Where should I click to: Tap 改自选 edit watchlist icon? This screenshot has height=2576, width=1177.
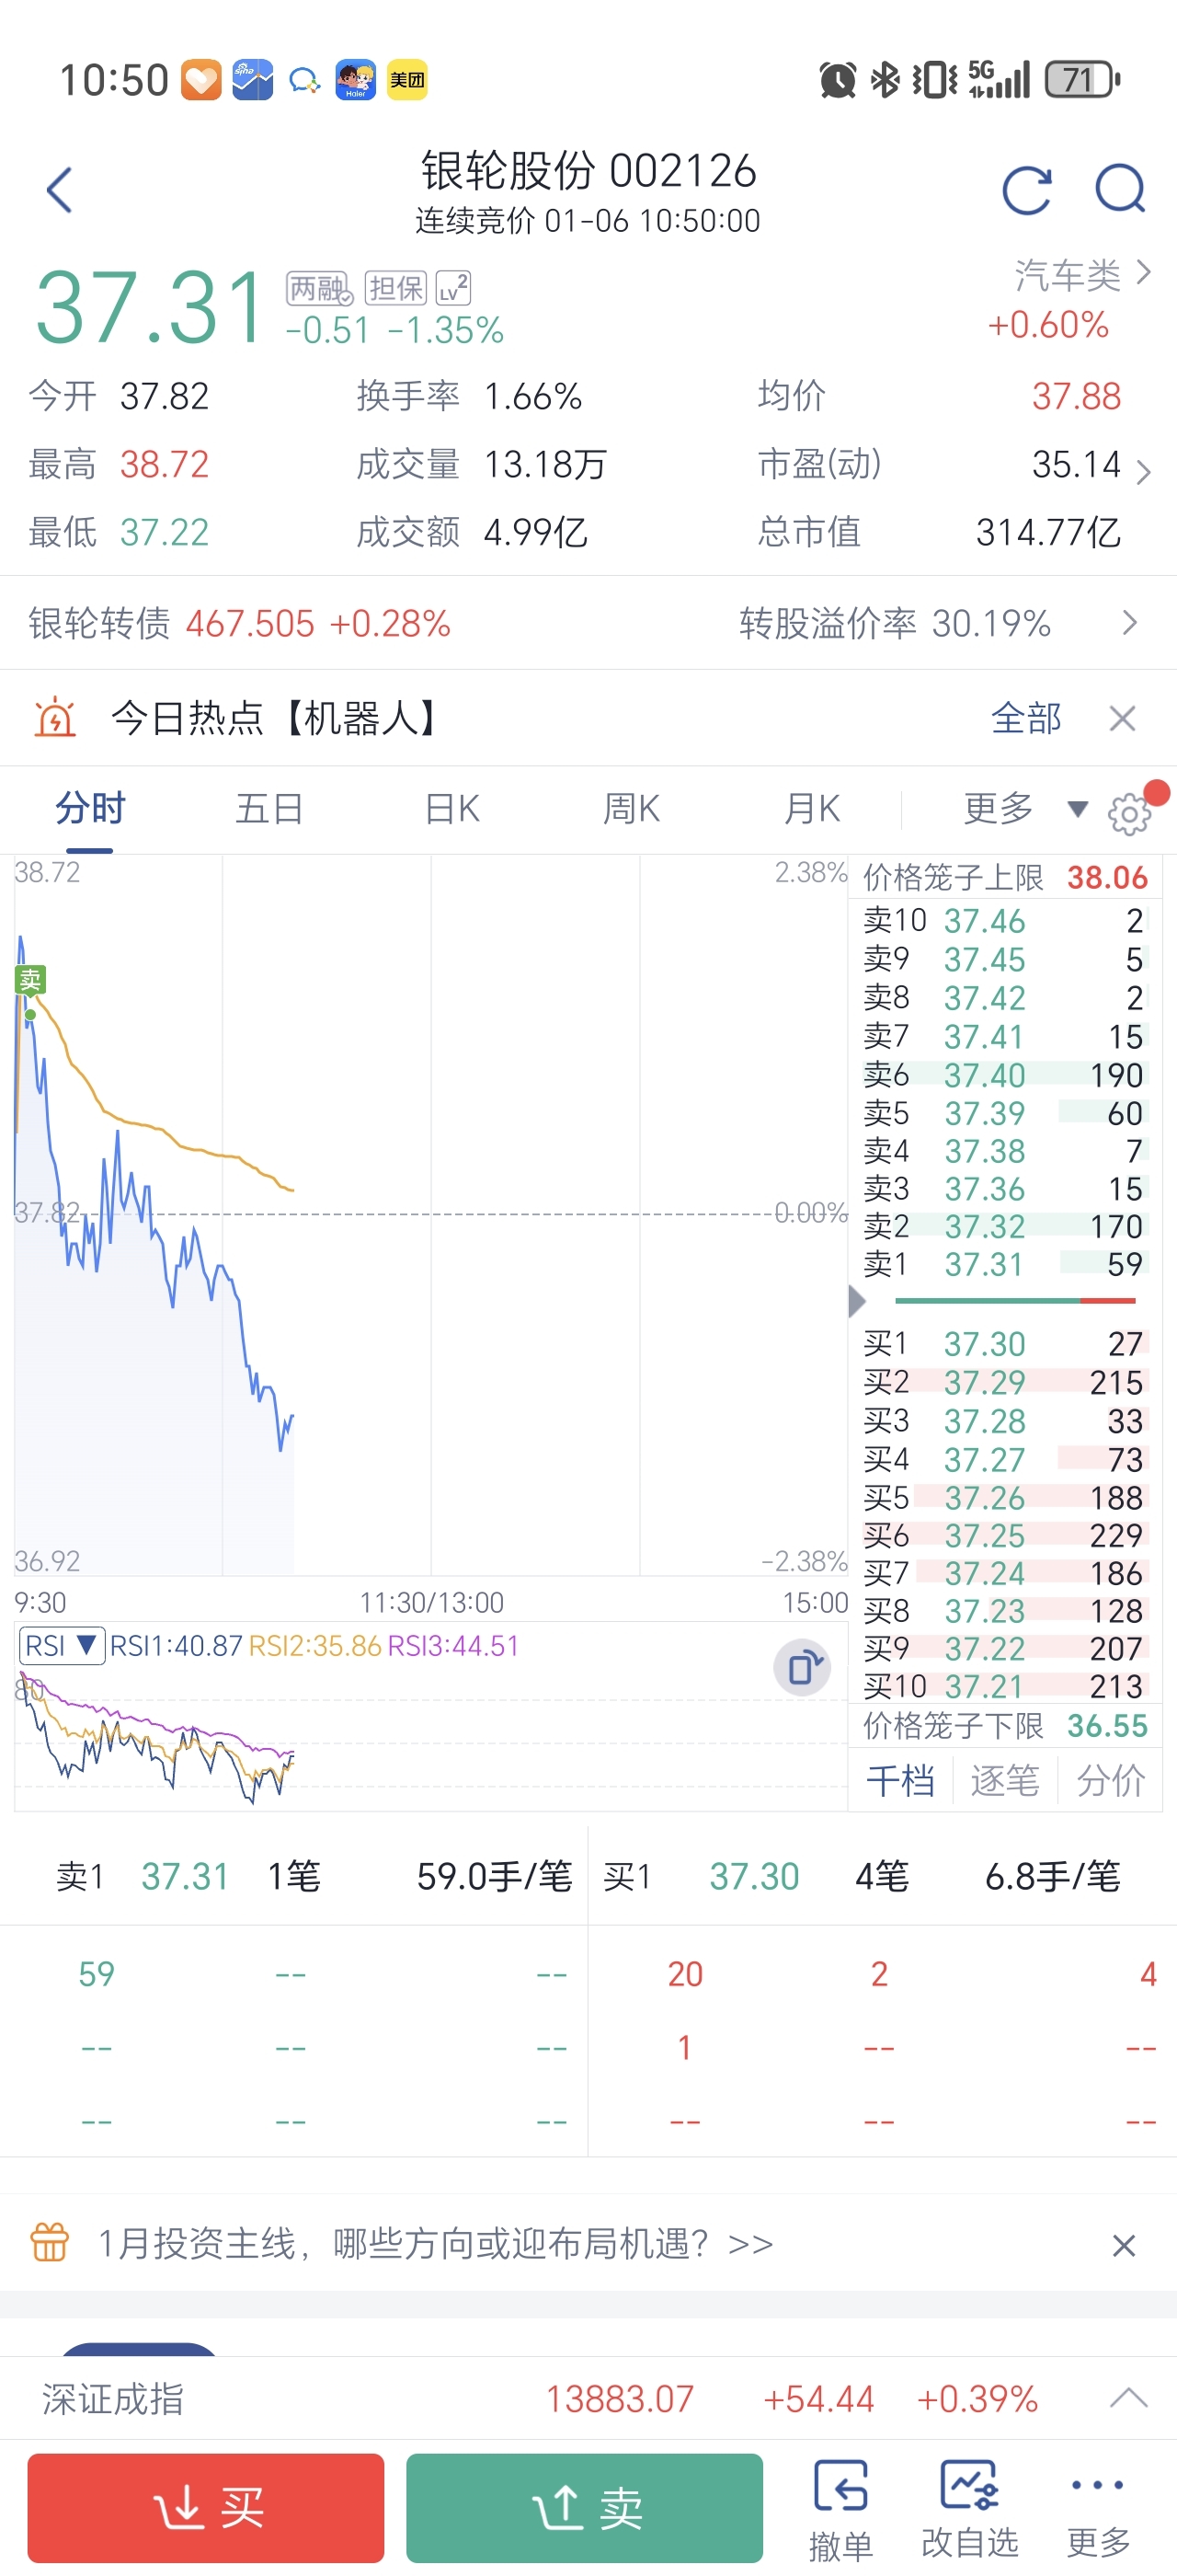click(x=969, y=2508)
